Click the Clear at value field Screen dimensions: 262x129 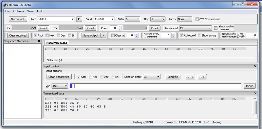(x=131, y=35)
